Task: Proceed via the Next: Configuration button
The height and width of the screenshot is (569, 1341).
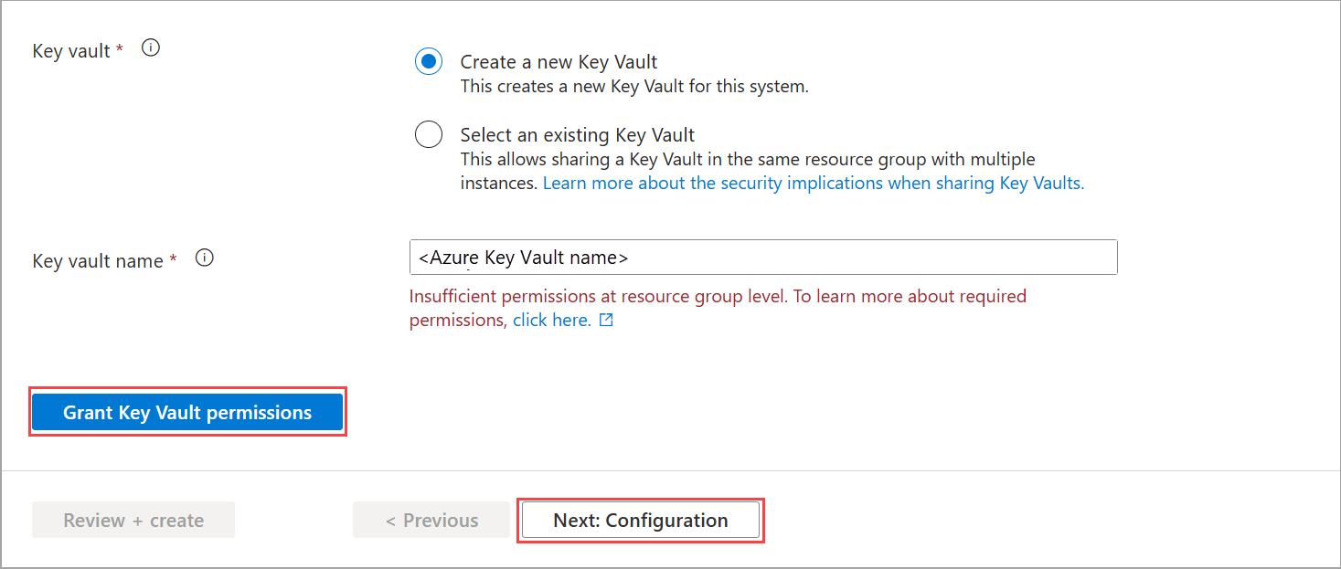Action: 640,520
